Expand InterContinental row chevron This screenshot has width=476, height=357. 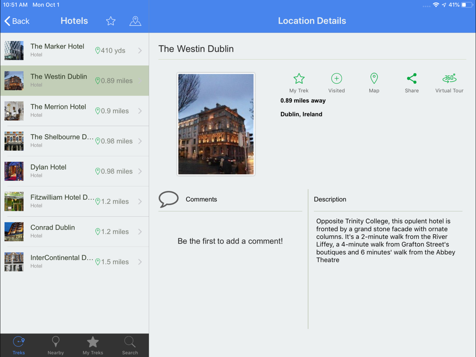[x=140, y=262]
